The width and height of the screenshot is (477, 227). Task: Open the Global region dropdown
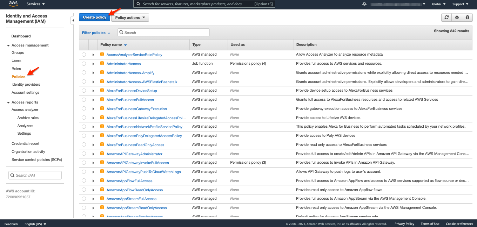coord(439,4)
